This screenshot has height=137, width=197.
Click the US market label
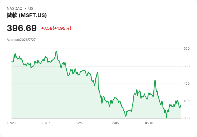click(x=31, y=9)
